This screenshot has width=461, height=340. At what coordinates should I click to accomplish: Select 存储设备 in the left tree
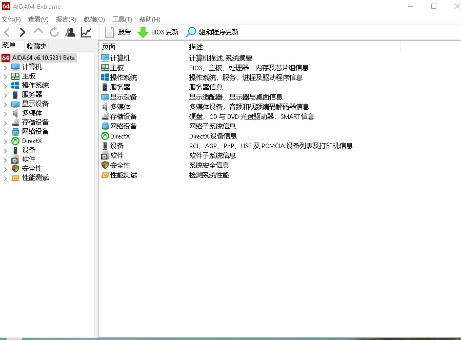point(35,122)
